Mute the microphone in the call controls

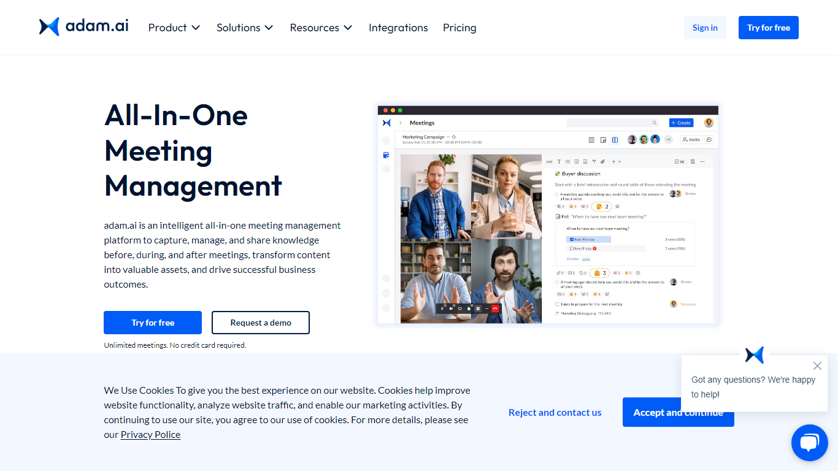pos(442,308)
